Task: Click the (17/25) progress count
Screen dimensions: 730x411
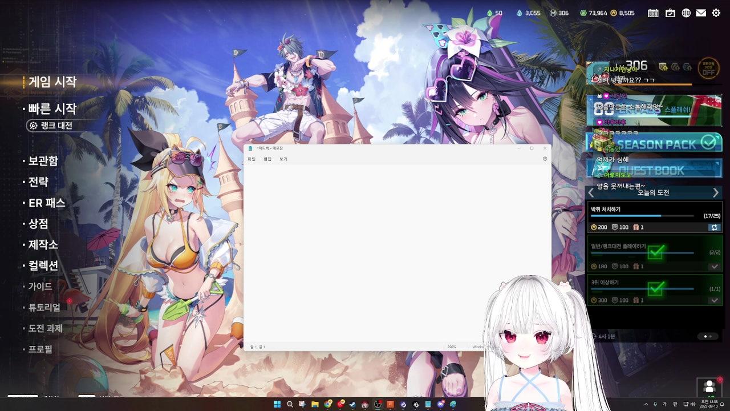Action: coord(712,216)
